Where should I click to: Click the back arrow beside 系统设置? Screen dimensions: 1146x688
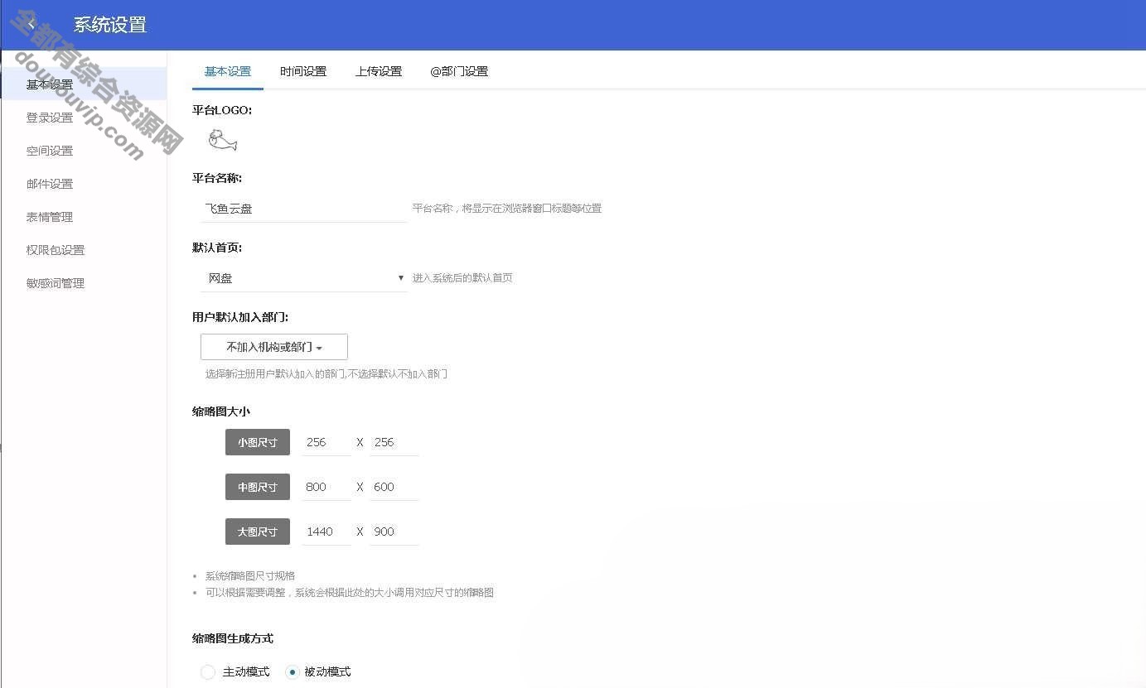31,25
